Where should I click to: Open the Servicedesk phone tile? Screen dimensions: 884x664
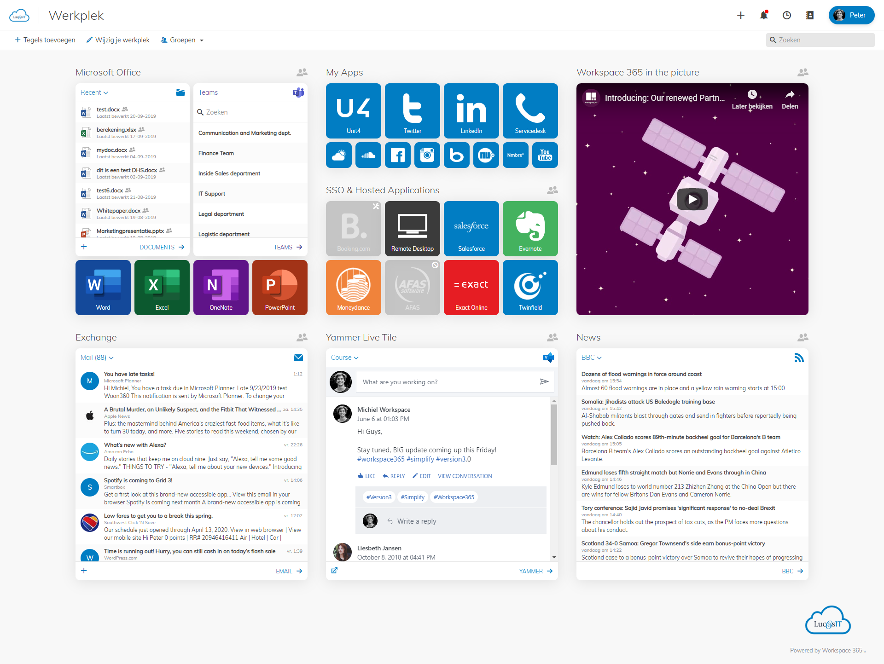coord(530,111)
